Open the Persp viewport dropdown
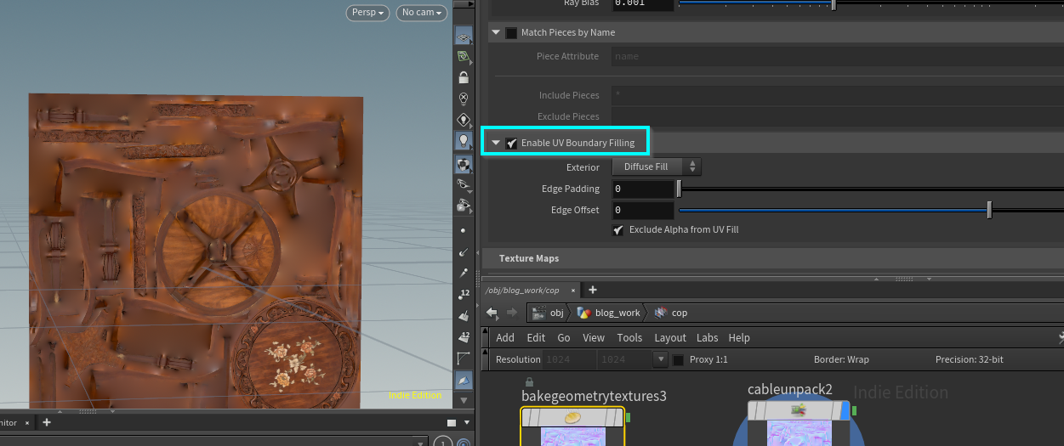The width and height of the screenshot is (1064, 446). pyautogui.click(x=367, y=13)
